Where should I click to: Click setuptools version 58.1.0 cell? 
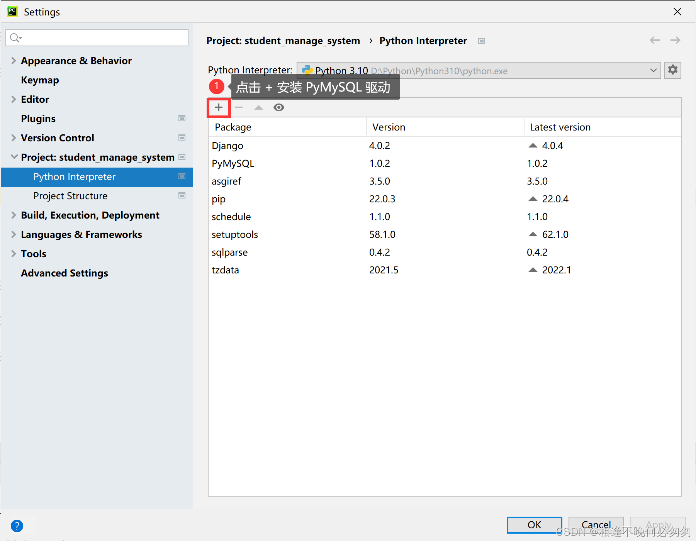[382, 234]
